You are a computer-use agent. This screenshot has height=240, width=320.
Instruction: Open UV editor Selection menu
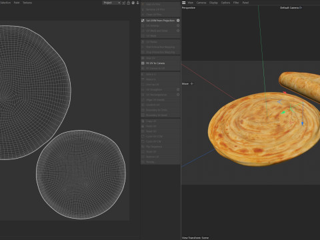[5, 3]
